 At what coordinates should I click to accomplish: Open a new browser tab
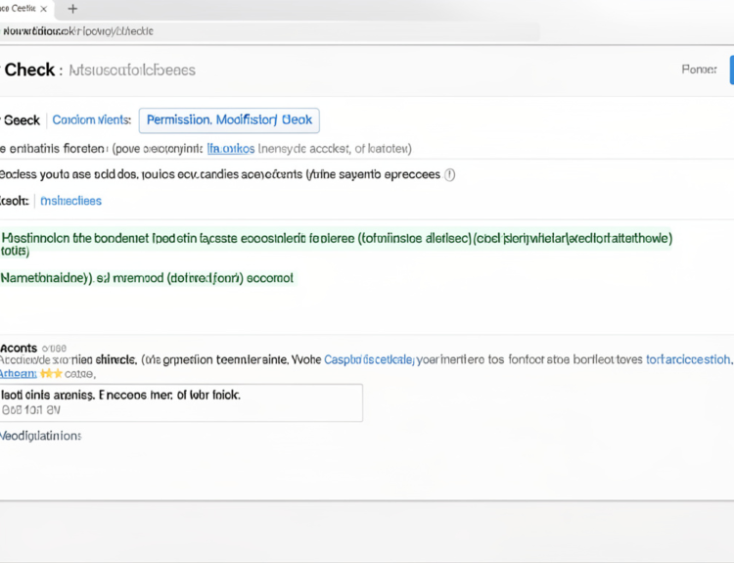coord(72,9)
